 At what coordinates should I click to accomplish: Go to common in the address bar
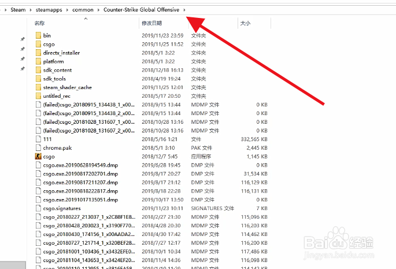click(83, 10)
